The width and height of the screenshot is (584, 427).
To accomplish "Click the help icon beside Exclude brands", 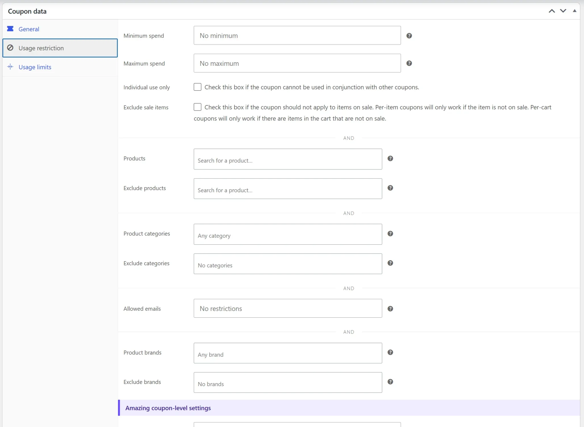I will (x=390, y=382).
